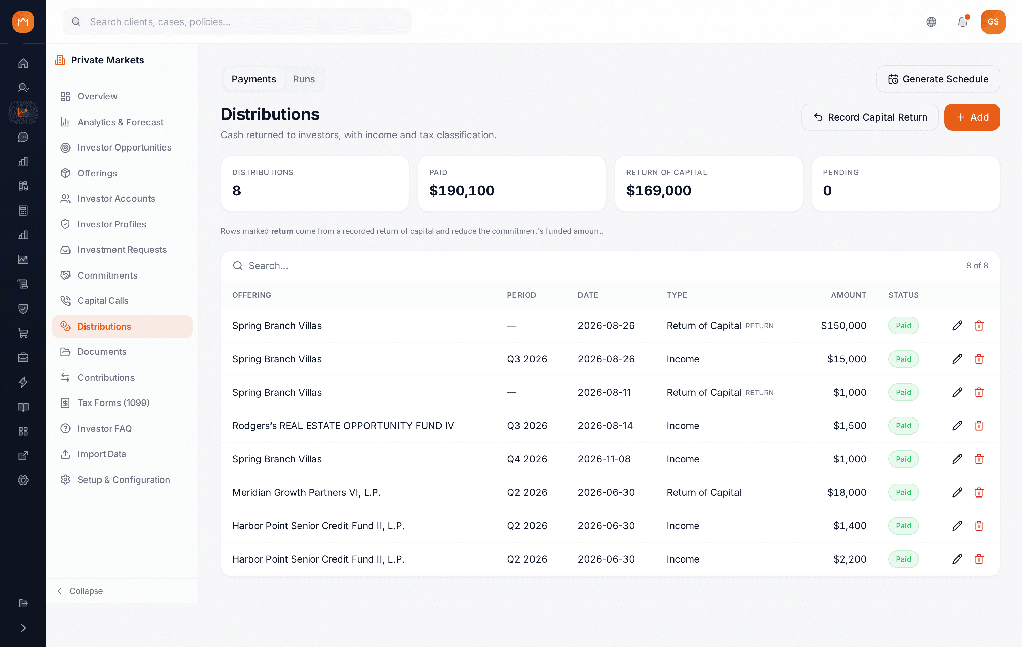Click the Paid $190,100 summary card
1022x647 pixels.
512,183
